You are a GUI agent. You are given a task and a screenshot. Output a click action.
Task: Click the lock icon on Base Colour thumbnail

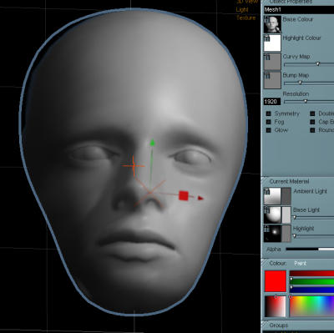[266, 19]
